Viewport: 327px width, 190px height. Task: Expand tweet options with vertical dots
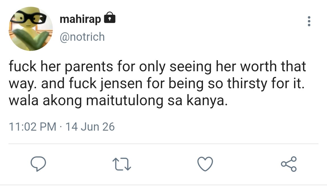(309, 21)
